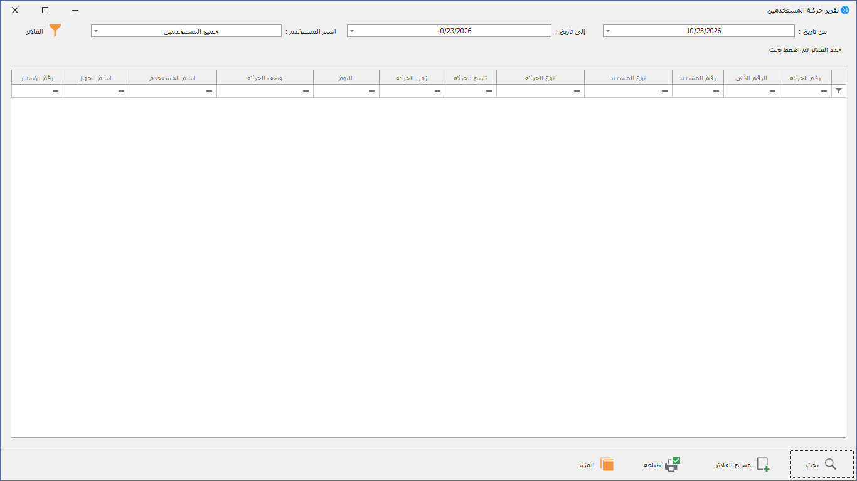
Task: Click the window title 'تقرير حركة المستخدمين'
Action: coord(802,10)
